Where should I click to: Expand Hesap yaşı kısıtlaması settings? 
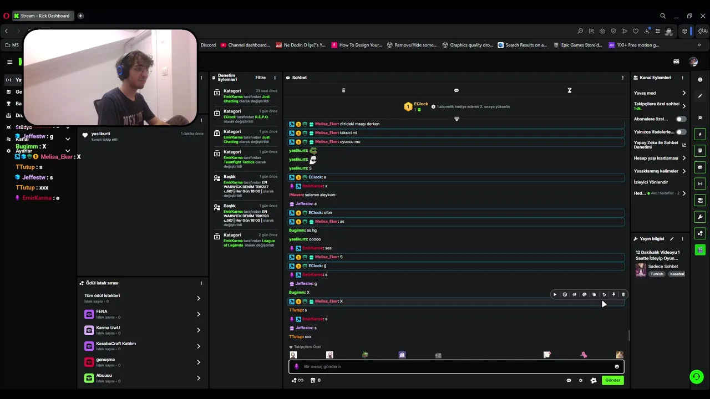(x=660, y=158)
